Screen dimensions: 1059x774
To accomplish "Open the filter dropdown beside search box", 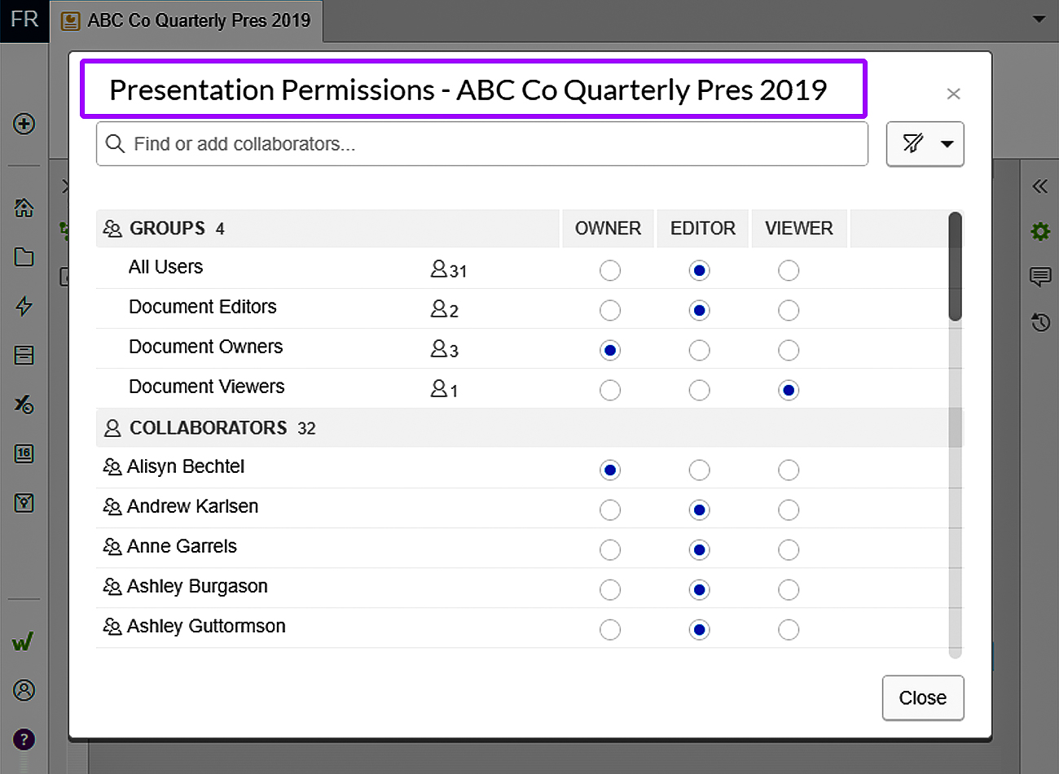I will [925, 144].
